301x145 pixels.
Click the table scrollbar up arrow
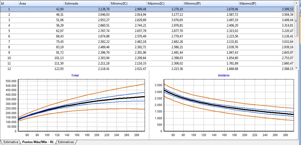[x=296, y=3]
